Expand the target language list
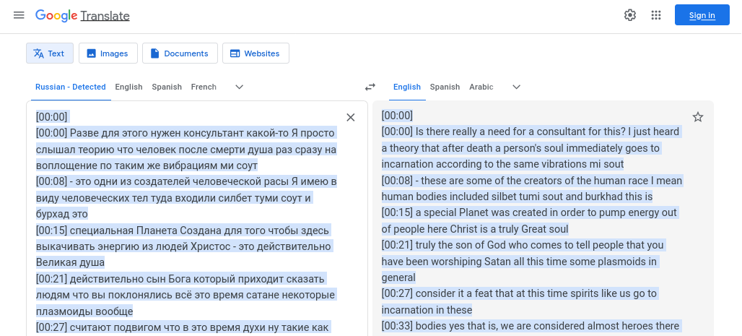Image resolution: width=742 pixels, height=336 pixels. click(x=516, y=87)
